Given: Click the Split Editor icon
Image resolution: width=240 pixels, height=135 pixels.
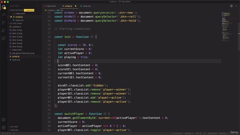Looking at the screenshot, I should click(231, 6).
